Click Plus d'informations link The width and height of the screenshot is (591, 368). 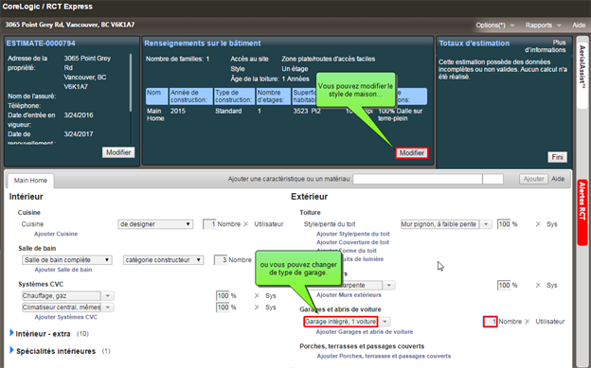(x=545, y=46)
